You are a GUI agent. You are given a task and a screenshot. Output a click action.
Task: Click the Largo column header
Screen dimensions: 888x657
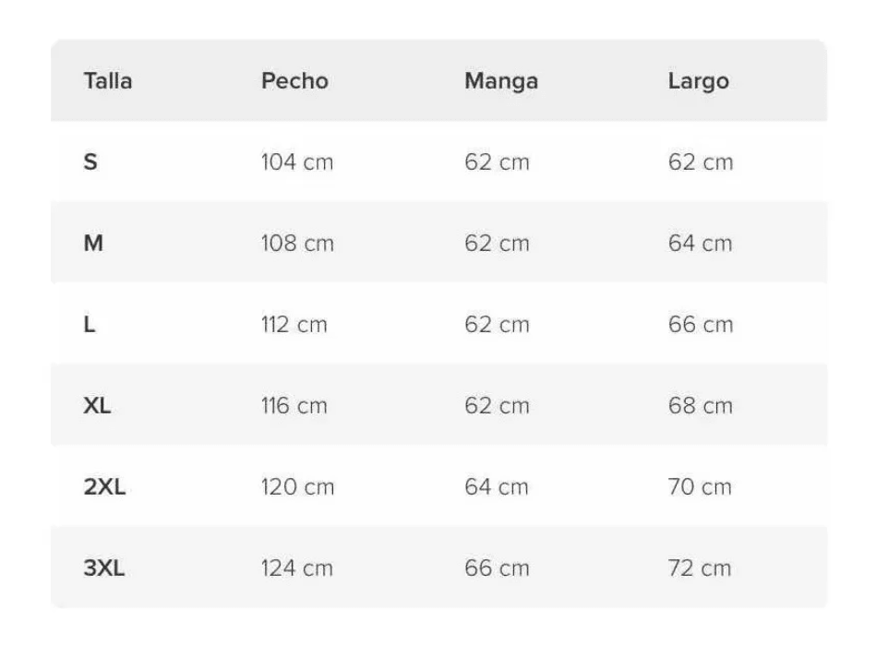click(x=698, y=81)
